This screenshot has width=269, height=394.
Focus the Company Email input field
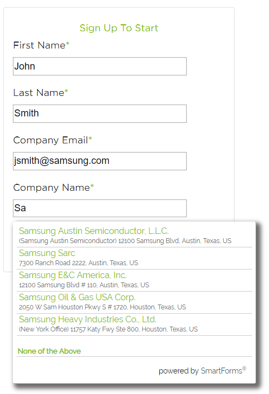point(100,161)
